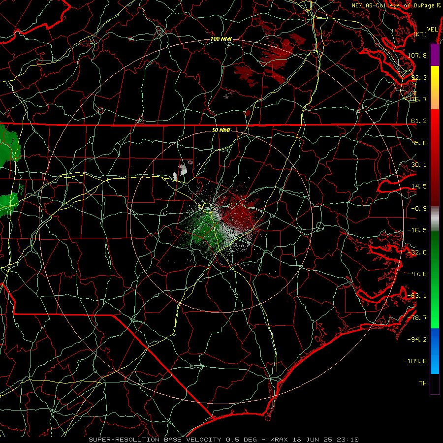Click the green segment of the velocity color bar
This screenshot has width=443, height=443.
[435, 280]
